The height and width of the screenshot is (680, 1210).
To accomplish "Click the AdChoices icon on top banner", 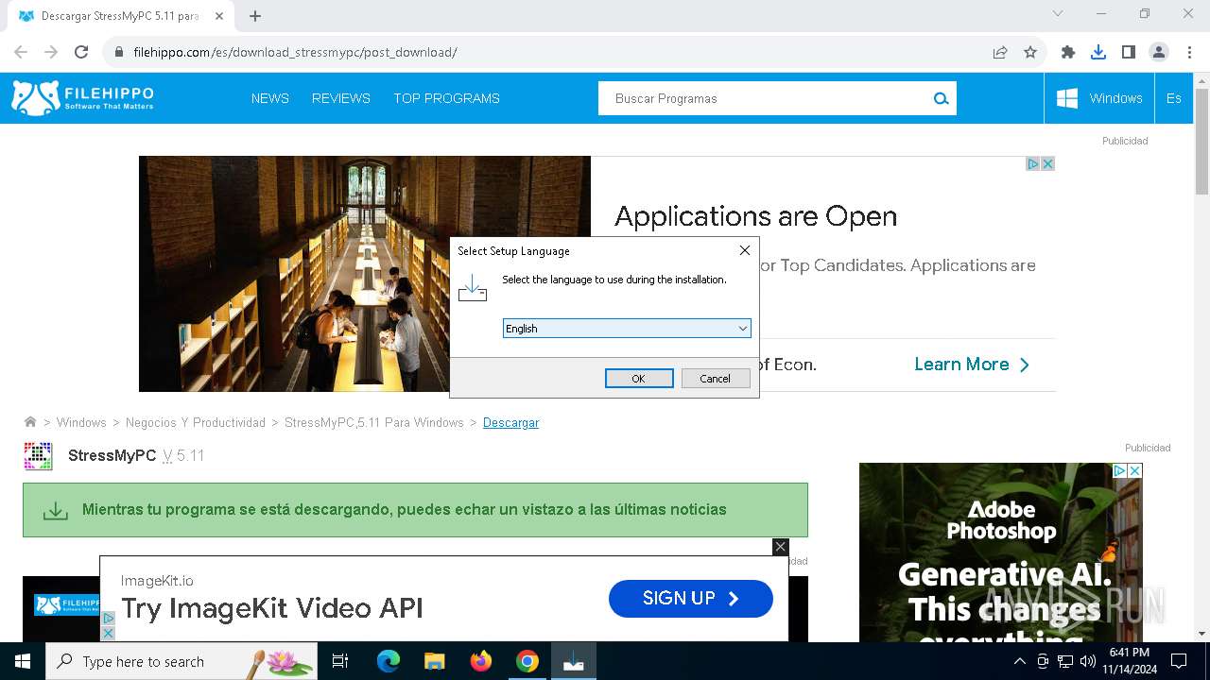I will (x=1033, y=163).
